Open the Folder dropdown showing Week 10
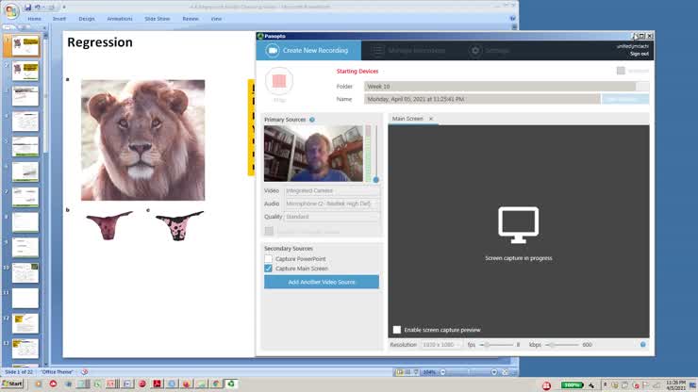This screenshot has height=392, width=698. (507, 87)
